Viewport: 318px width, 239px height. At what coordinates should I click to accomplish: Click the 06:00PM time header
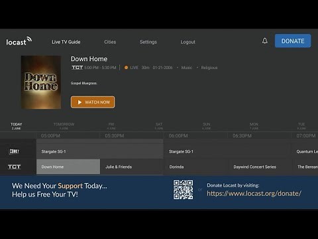178,135
